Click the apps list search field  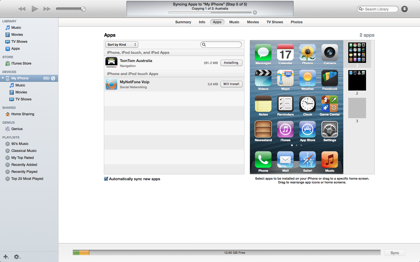coord(221,45)
